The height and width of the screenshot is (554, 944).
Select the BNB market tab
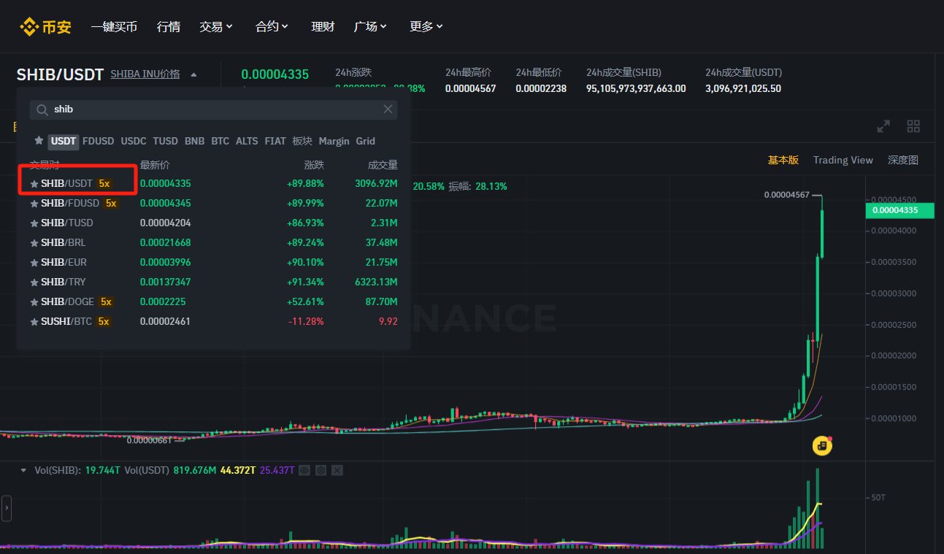point(195,141)
